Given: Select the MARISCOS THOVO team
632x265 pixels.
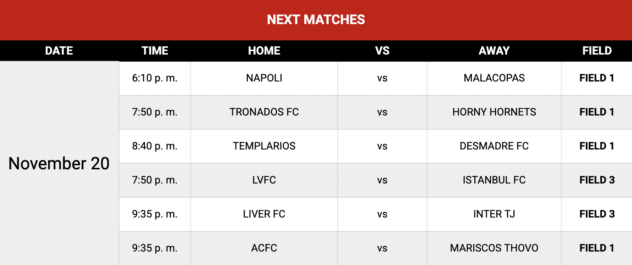Looking at the screenshot, I should coord(494,248).
